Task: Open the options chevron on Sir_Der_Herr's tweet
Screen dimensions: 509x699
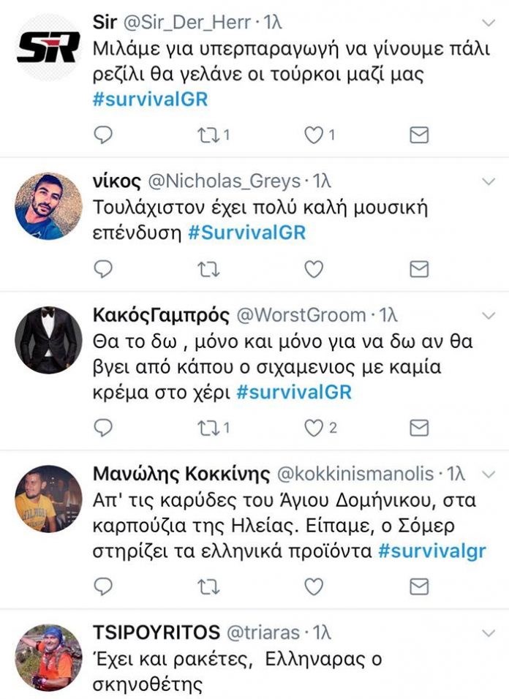Action: point(489,23)
